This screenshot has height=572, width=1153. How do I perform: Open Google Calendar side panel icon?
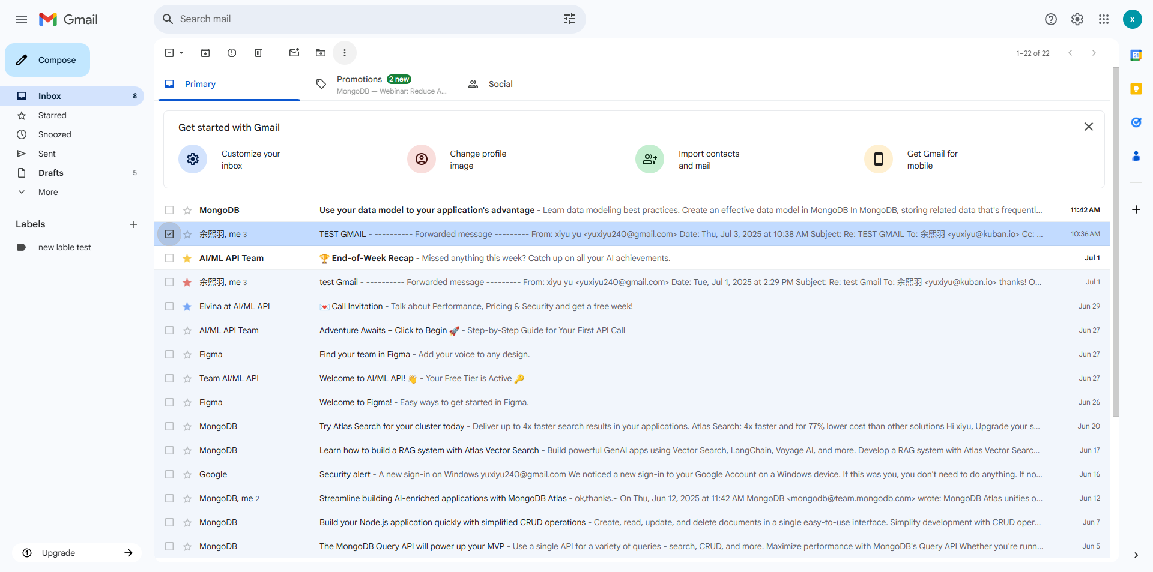(1136, 55)
